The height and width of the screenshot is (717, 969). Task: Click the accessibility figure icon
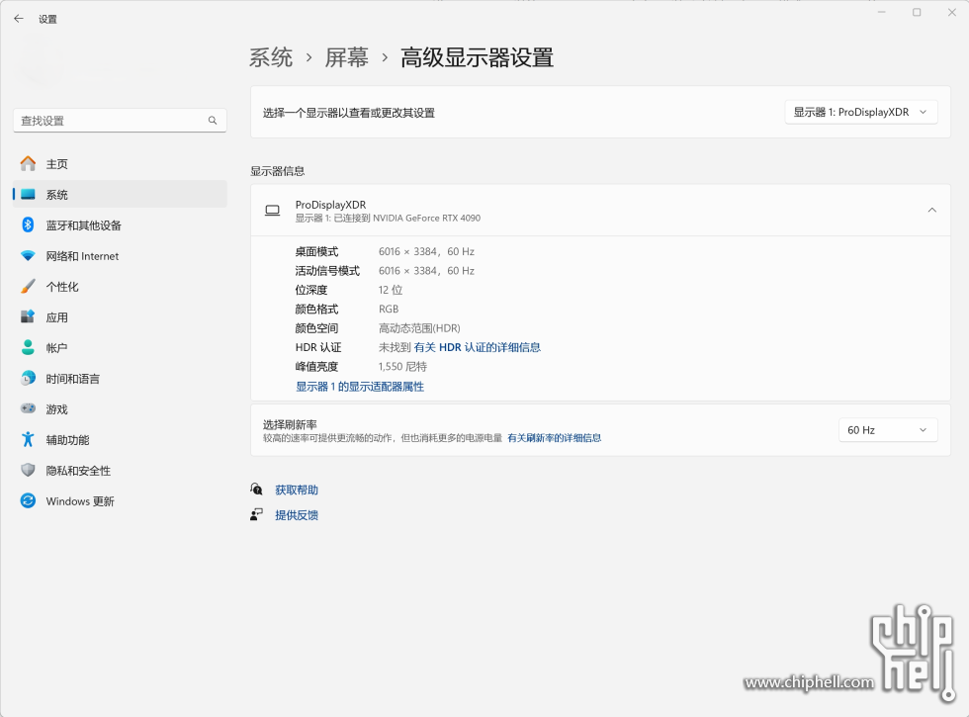point(28,439)
